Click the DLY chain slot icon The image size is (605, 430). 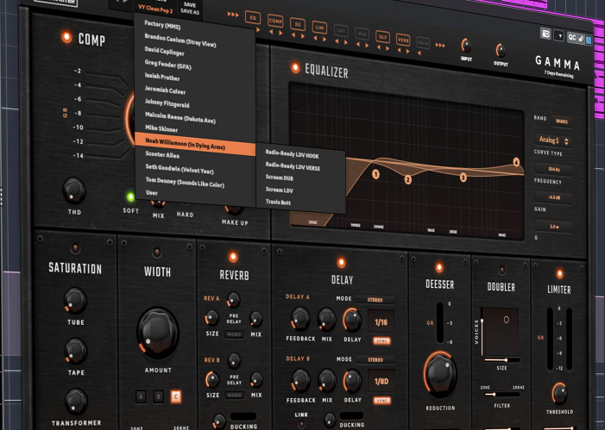pyautogui.click(x=382, y=36)
